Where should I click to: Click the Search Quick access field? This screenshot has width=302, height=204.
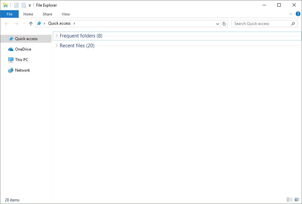(x=264, y=24)
